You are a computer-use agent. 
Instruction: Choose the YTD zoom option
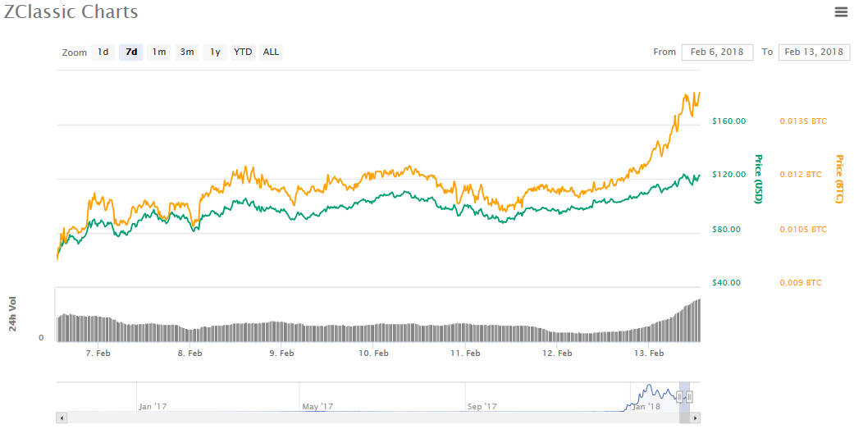243,52
